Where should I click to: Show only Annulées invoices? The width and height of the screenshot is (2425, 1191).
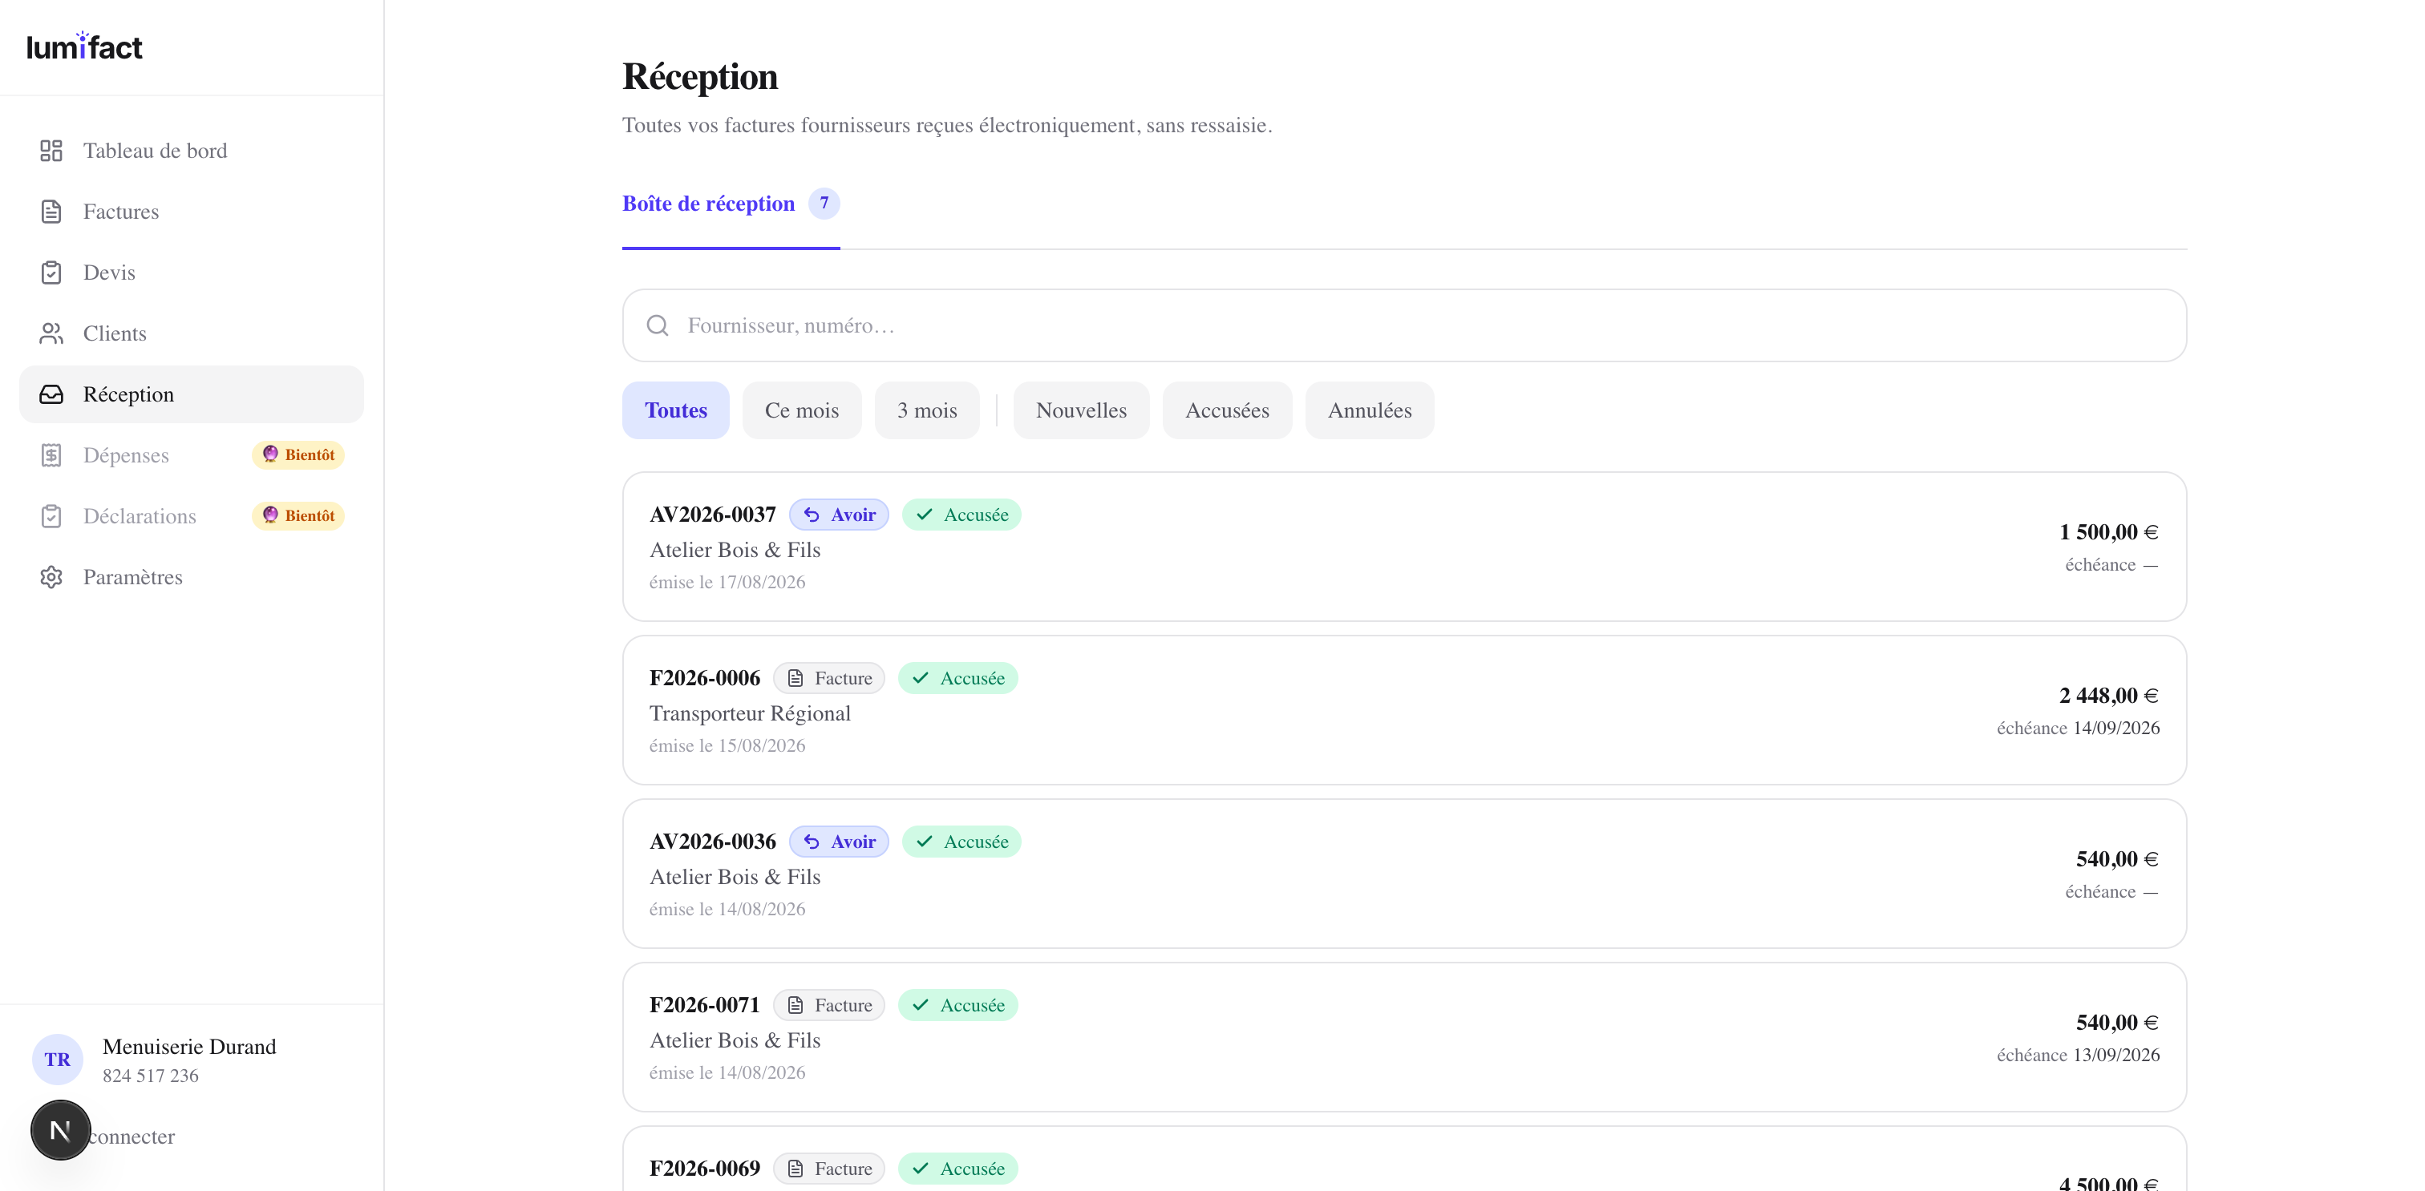[x=1369, y=410]
